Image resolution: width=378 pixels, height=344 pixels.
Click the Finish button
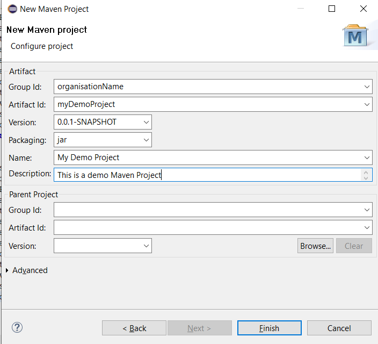tap(269, 328)
